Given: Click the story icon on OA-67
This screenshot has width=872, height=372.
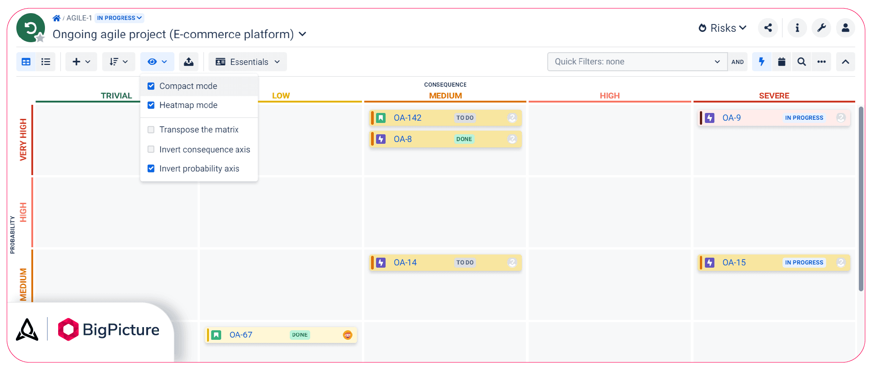Looking at the screenshot, I should coord(217,335).
